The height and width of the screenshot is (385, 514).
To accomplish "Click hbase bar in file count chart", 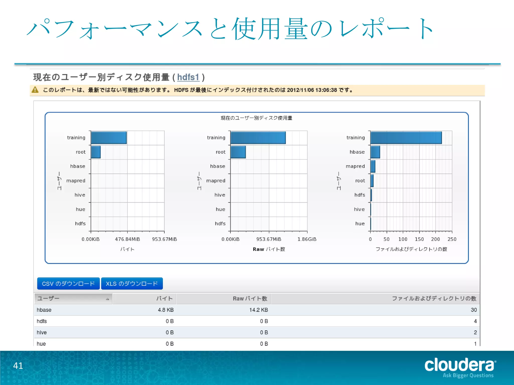I will pos(375,152).
